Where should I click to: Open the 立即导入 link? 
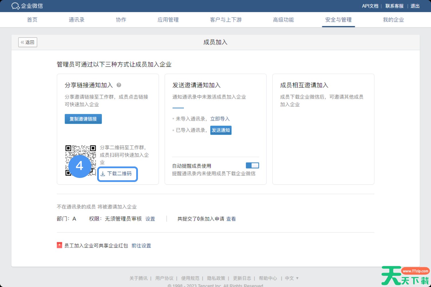[x=220, y=119]
